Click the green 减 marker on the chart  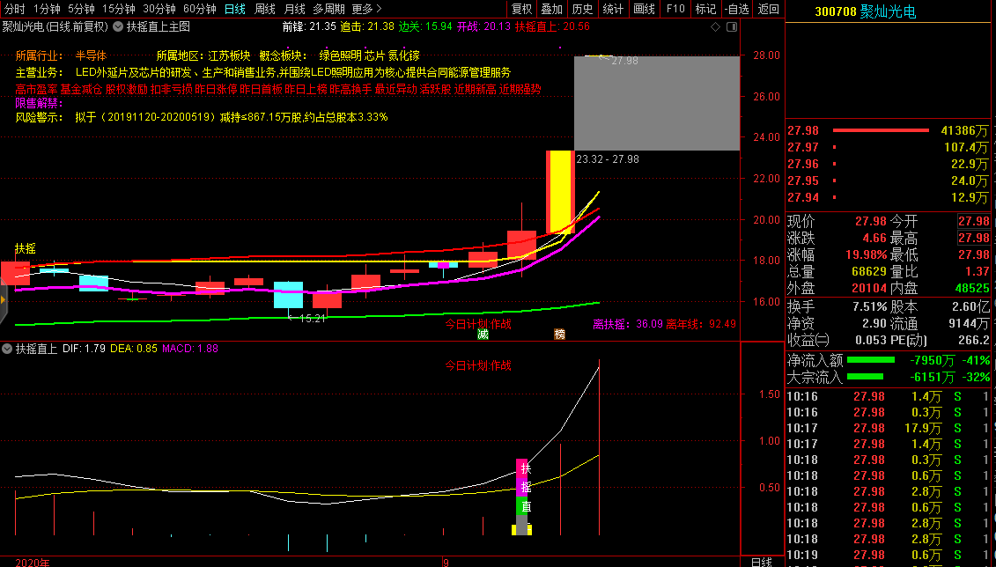[483, 334]
